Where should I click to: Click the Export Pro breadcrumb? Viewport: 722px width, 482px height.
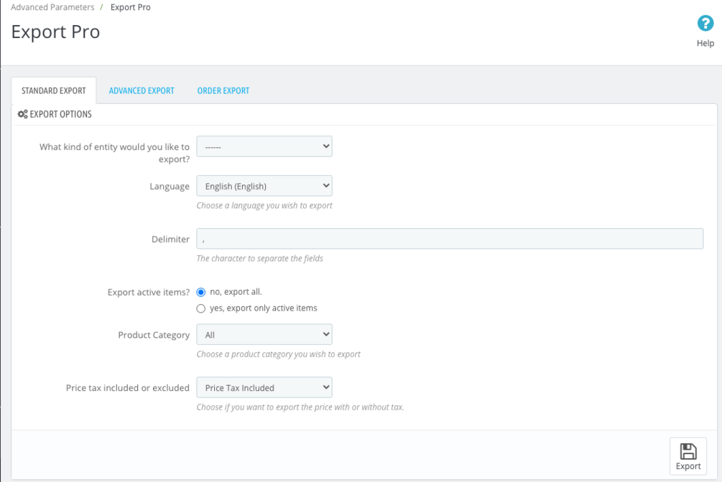[x=130, y=7]
